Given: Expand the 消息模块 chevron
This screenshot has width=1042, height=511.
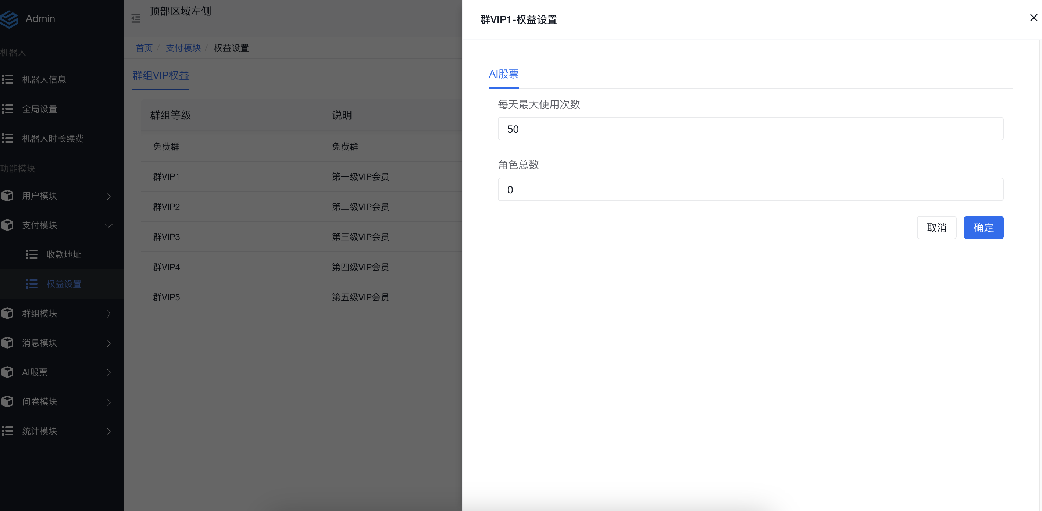Looking at the screenshot, I should (108, 343).
